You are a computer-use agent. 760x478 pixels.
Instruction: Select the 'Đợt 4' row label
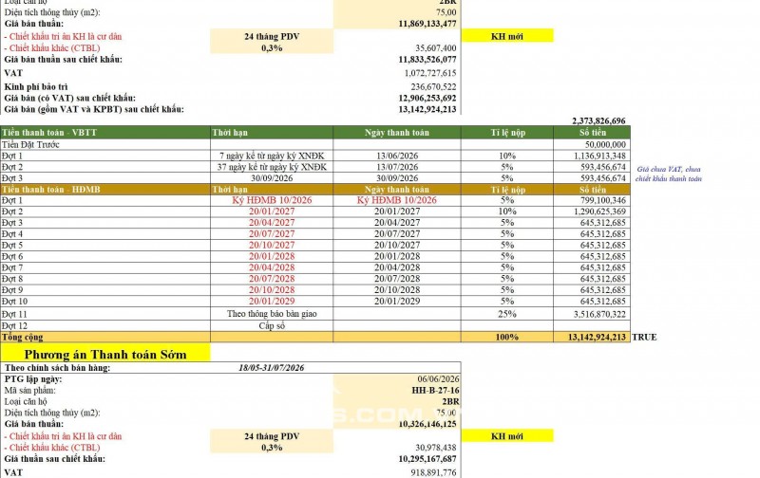tap(12, 233)
